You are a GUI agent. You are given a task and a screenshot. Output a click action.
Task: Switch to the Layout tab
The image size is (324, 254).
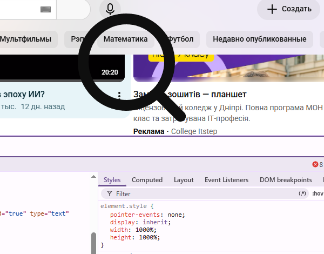coord(184,180)
